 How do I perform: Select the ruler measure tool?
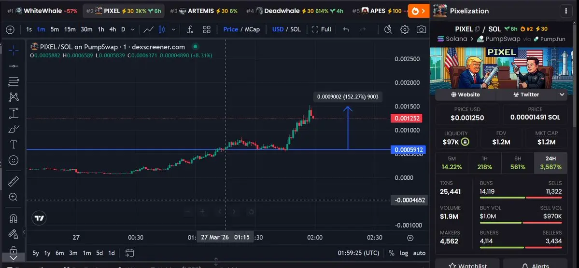[x=14, y=181]
